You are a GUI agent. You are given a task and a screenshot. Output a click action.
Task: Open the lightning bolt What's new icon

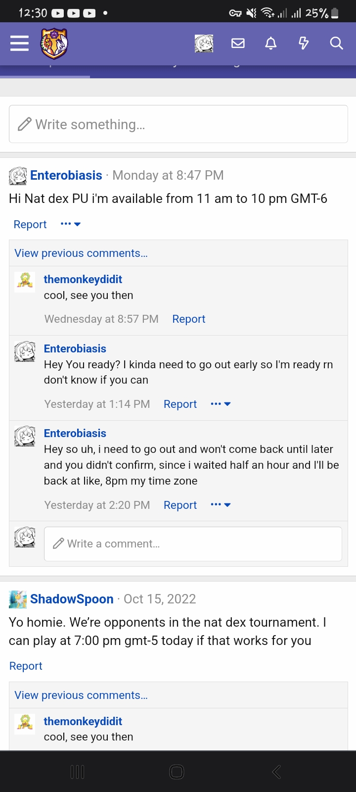coord(304,44)
